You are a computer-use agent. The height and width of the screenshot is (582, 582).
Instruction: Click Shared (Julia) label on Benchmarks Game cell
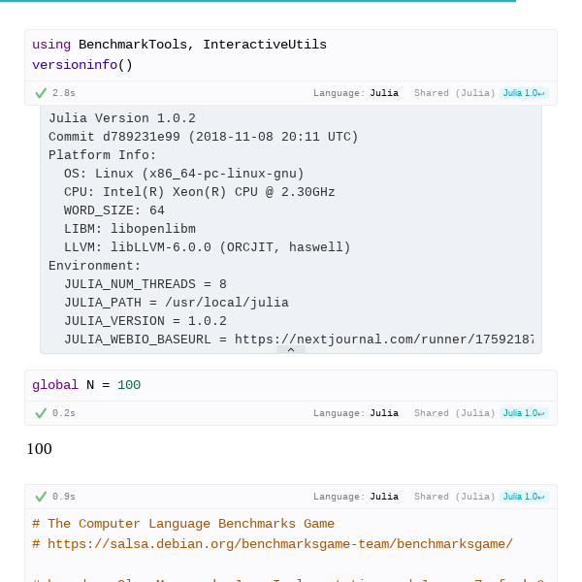454,497
